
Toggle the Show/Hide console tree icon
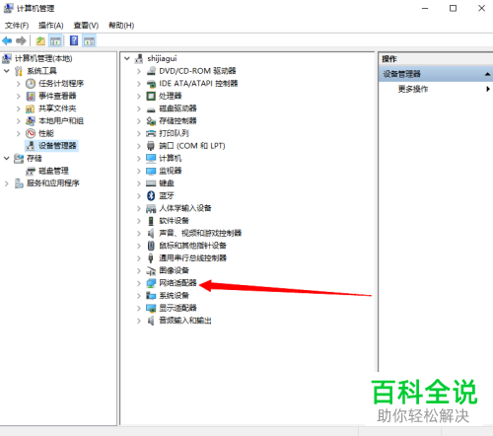(x=55, y=41)
